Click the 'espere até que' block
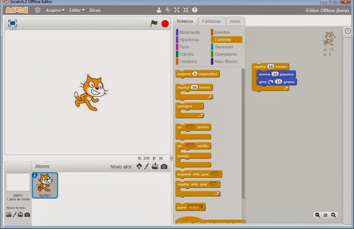The height and width of the screenshot is (229, 354). tap(199, 174)
